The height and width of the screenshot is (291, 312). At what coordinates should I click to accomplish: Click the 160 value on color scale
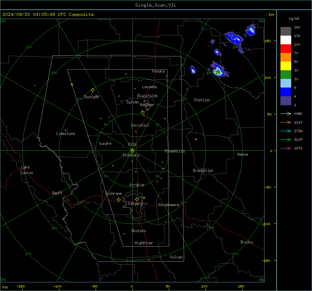(297, 27)
